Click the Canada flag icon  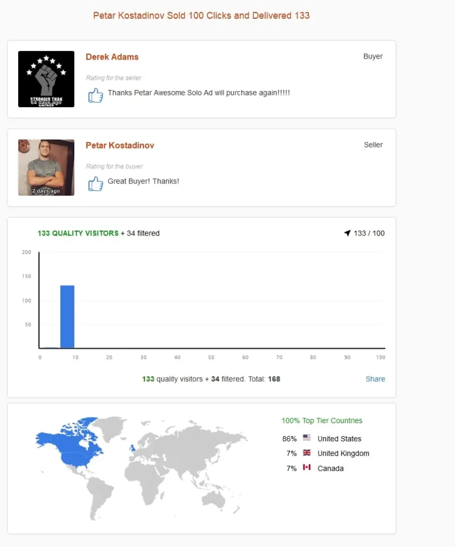307,467
